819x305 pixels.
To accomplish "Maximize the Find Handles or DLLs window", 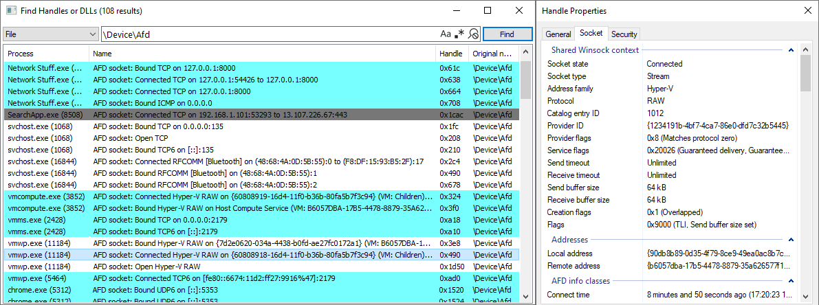I will click(488, 10).
